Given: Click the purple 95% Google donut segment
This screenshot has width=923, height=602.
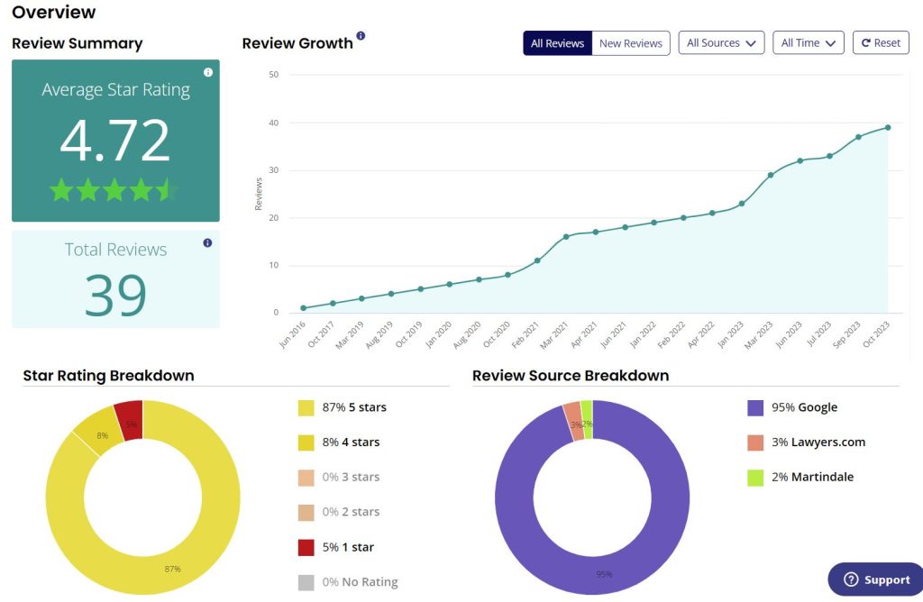Looking at the screenshot, I should point(605,574).
